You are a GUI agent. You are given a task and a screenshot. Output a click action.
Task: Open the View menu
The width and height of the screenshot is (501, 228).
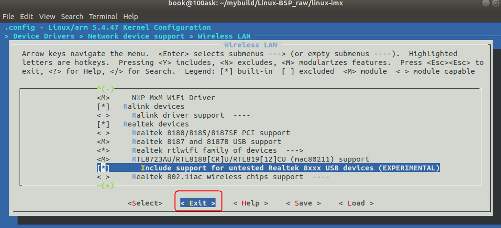[47, 17]
